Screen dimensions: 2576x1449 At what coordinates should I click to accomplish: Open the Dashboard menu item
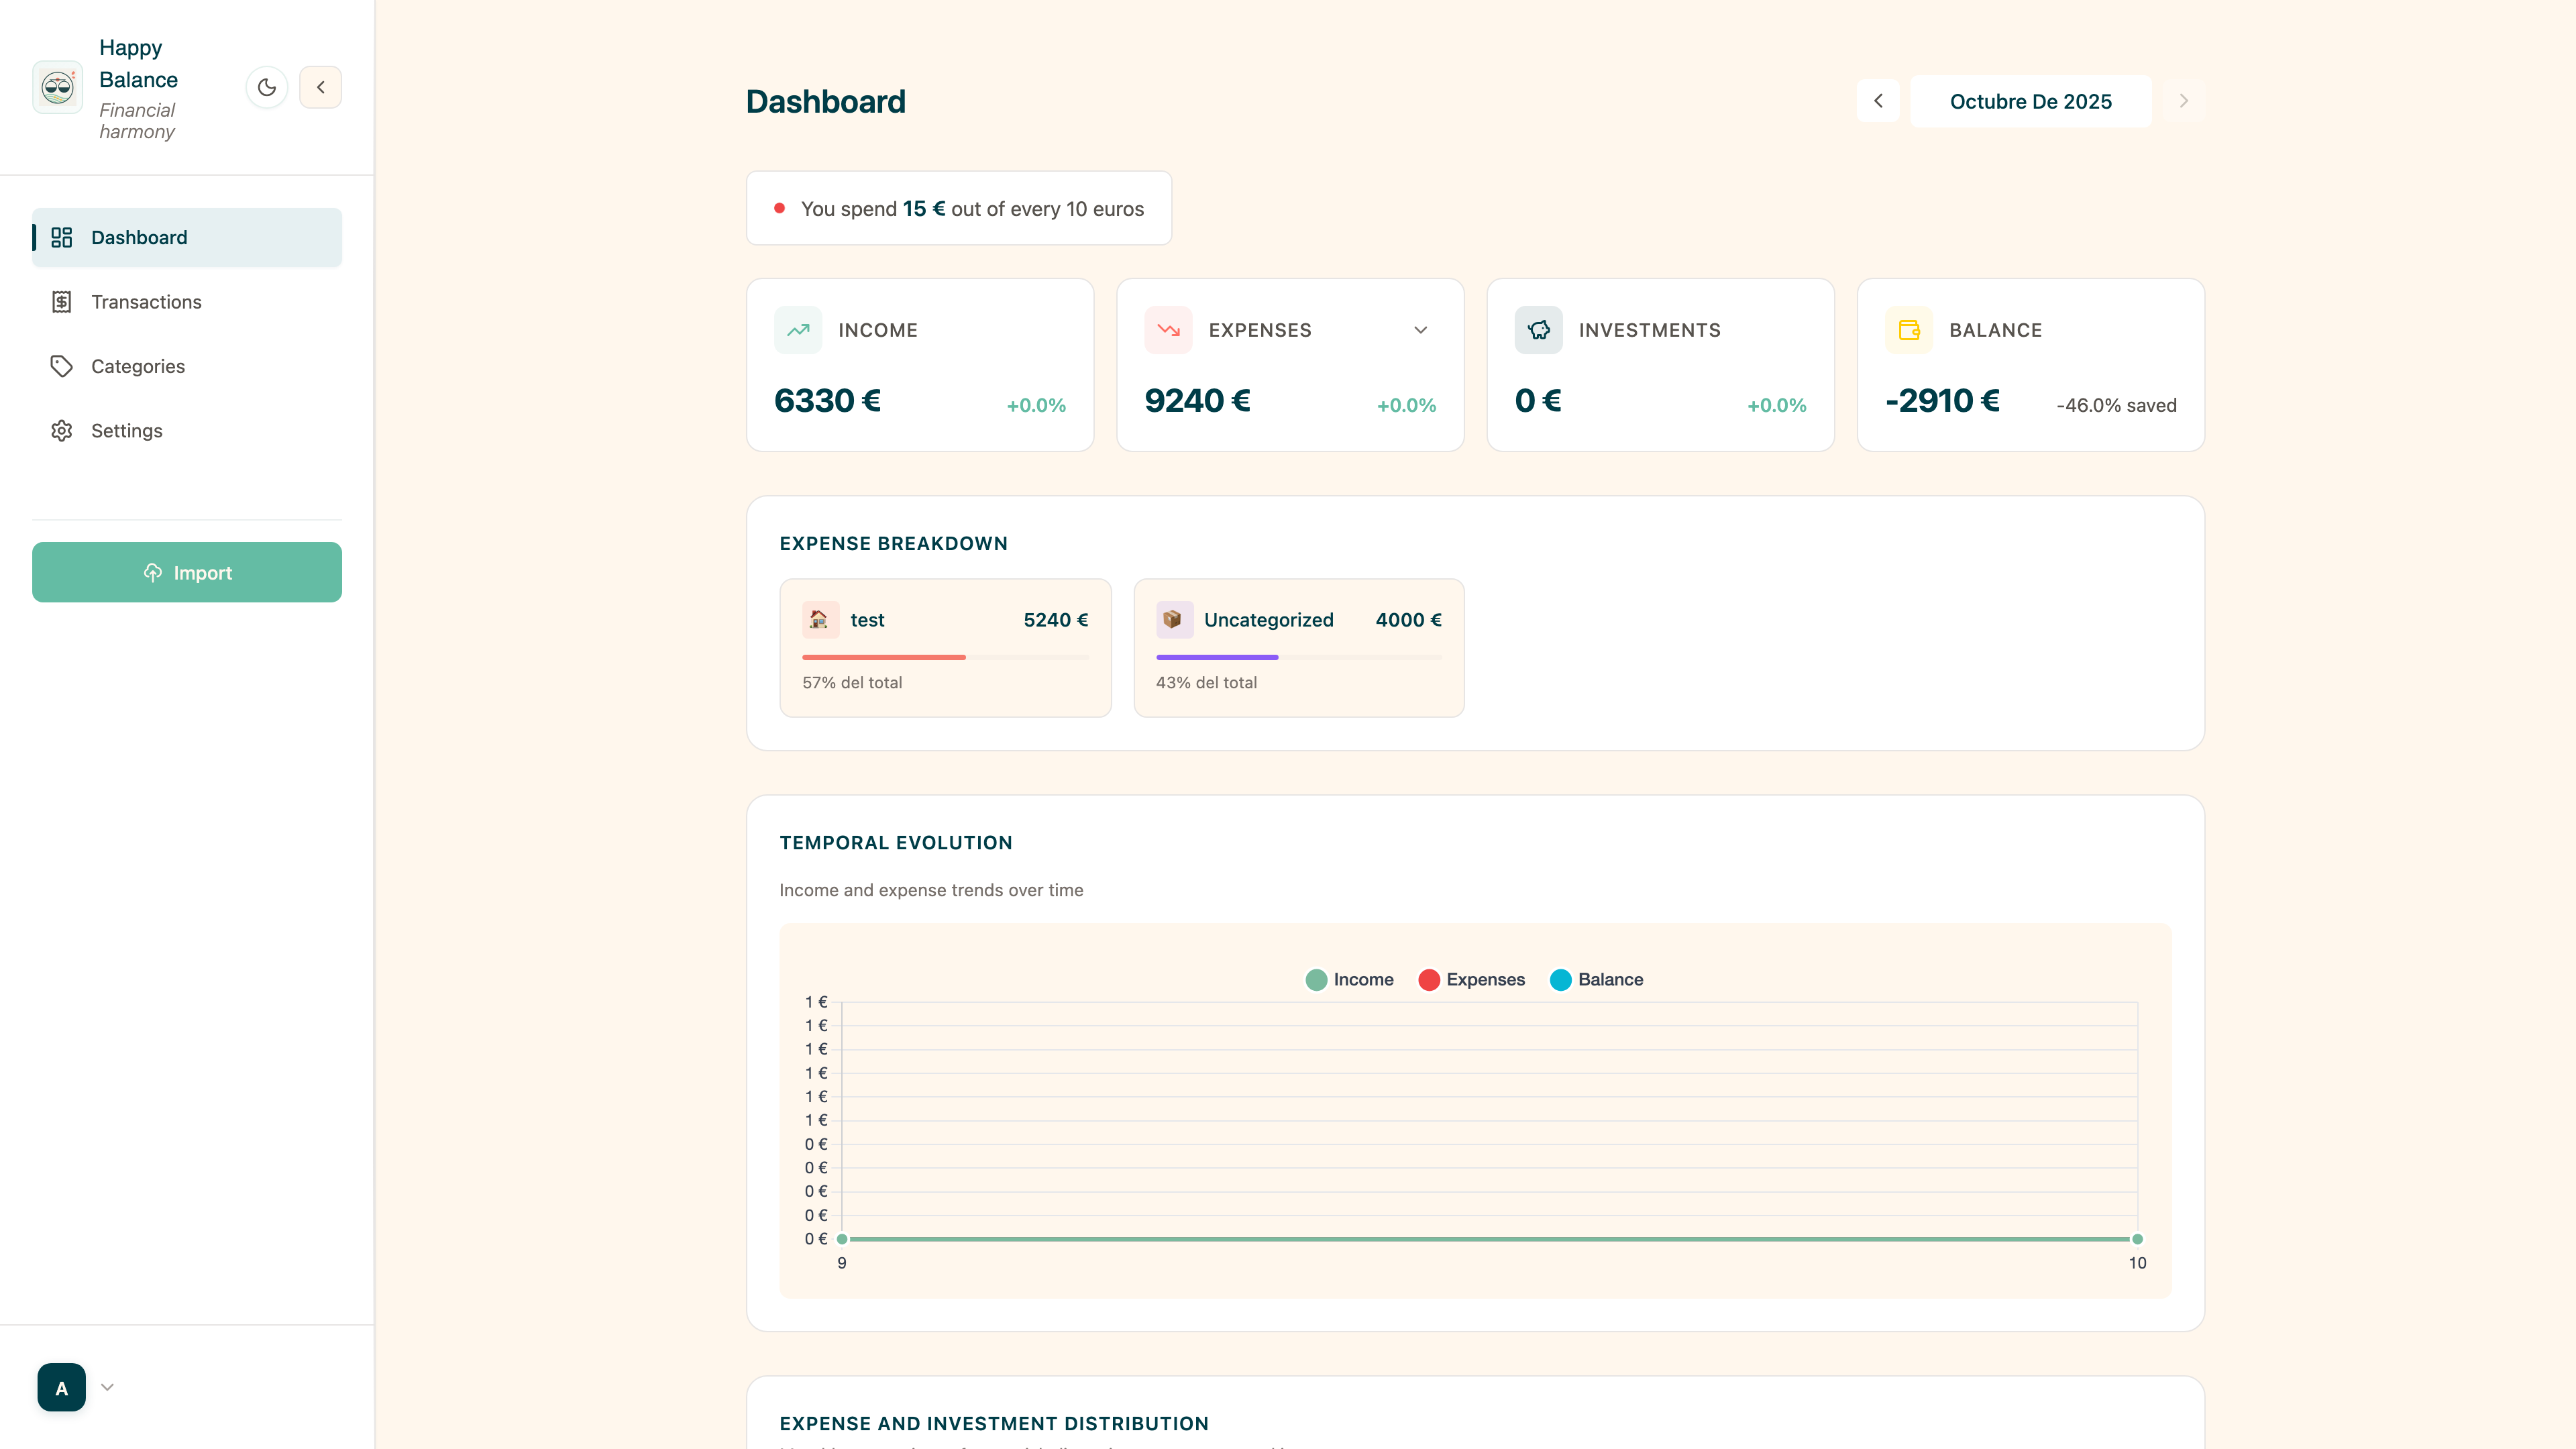coord(187,237)
